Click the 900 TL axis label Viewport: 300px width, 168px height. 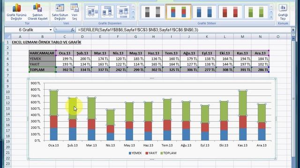pyautogui.click(x=36, y=83)
